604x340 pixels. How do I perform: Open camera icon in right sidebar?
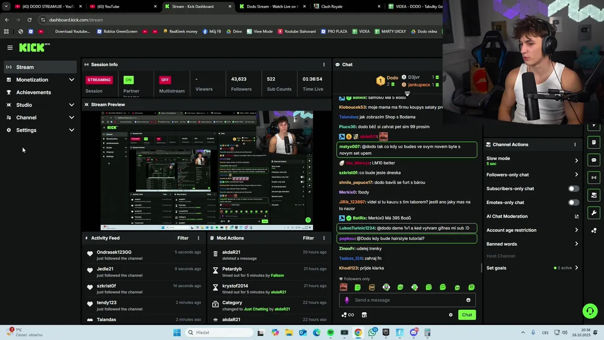coord(594,195)
